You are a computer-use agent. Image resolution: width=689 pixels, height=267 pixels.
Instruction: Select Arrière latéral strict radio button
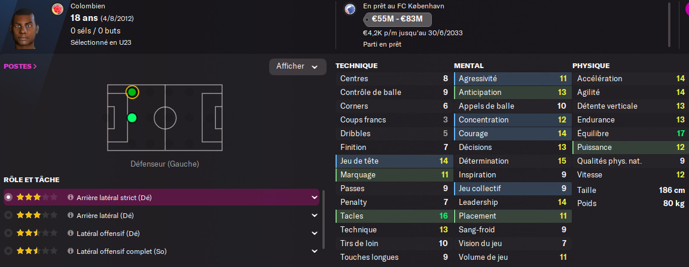8,198
